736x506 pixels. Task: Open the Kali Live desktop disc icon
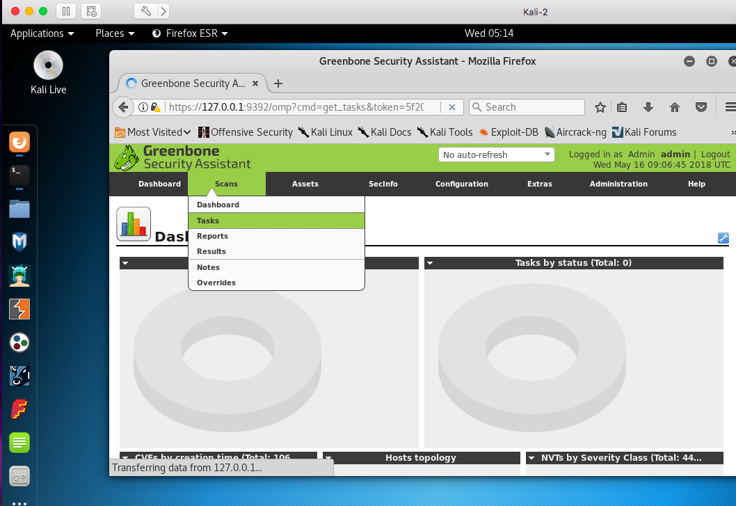click(x=48, y=65)
